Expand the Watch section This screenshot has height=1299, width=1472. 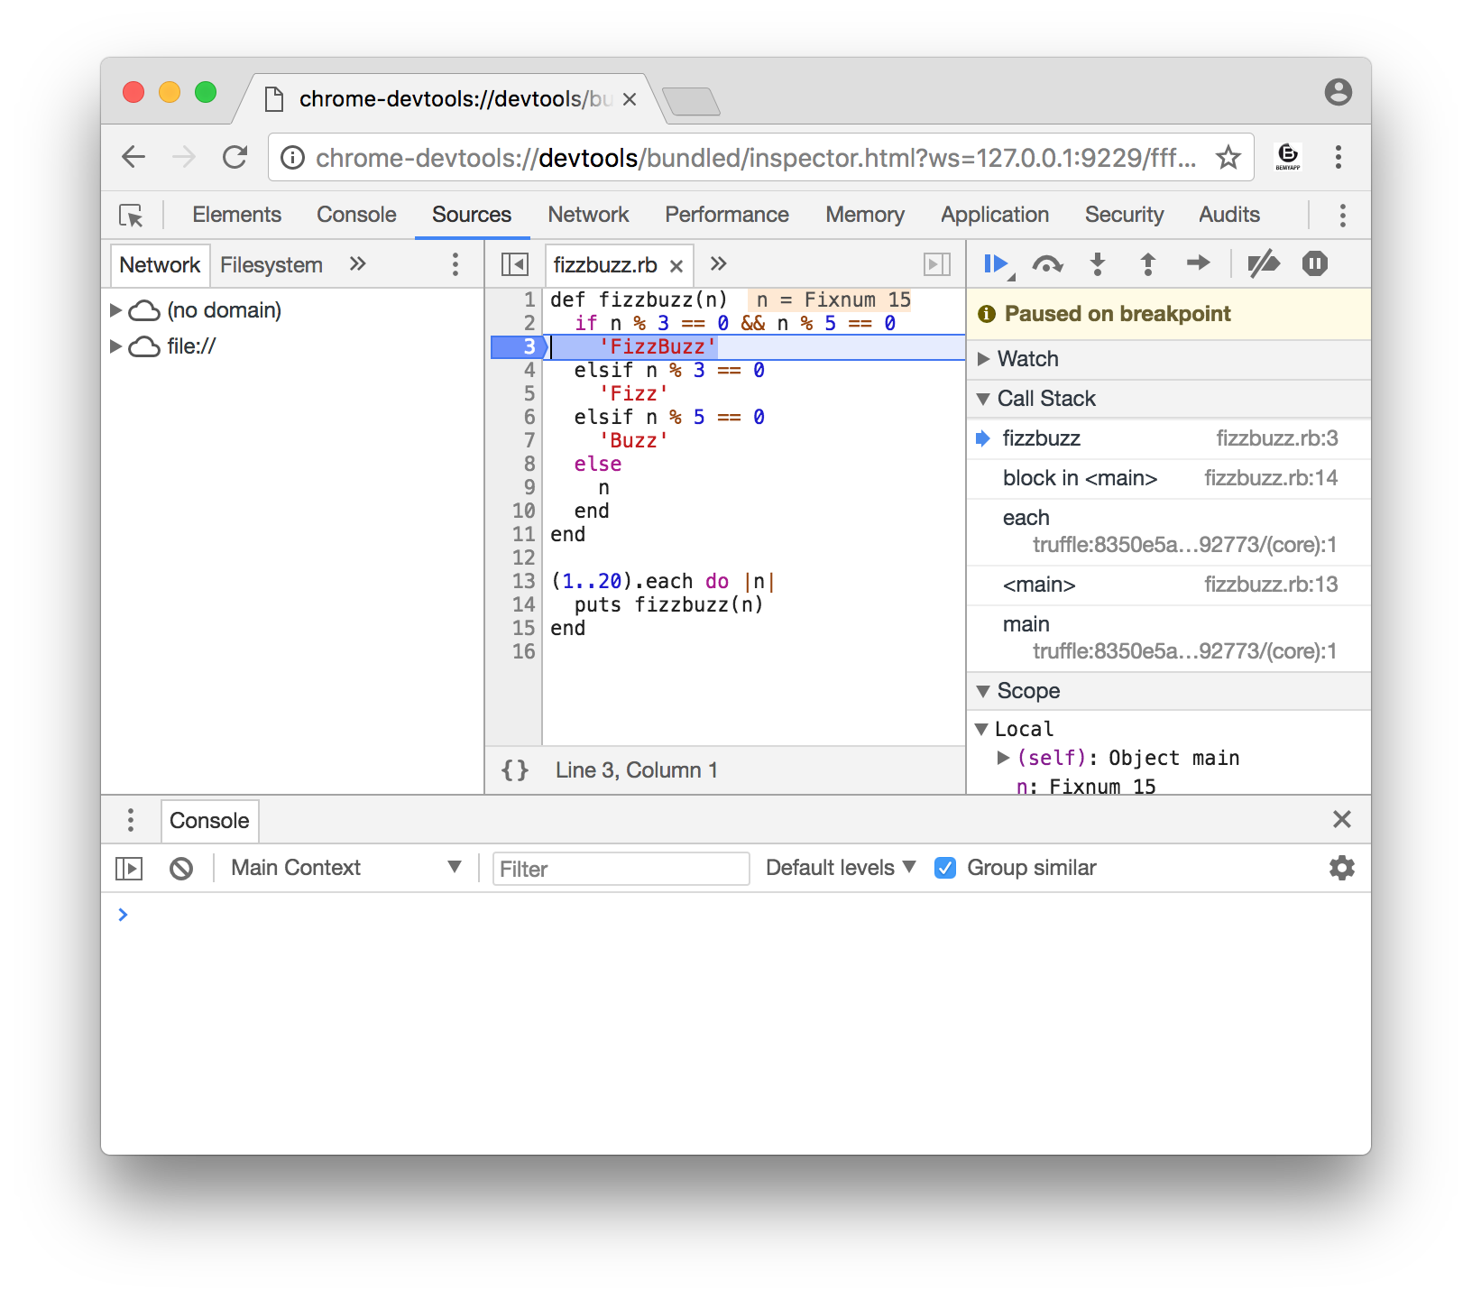coord(984,358)
